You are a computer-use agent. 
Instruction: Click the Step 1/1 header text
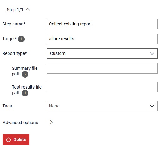[x=15, y=10]
